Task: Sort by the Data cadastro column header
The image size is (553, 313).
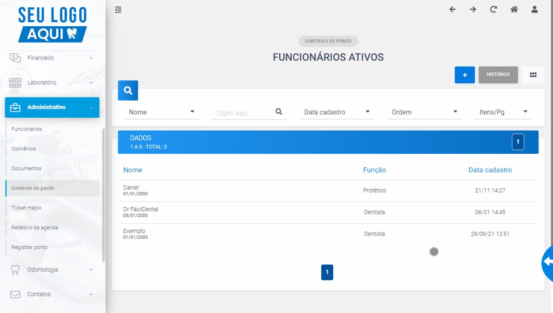Action: (x=490, y=170)
